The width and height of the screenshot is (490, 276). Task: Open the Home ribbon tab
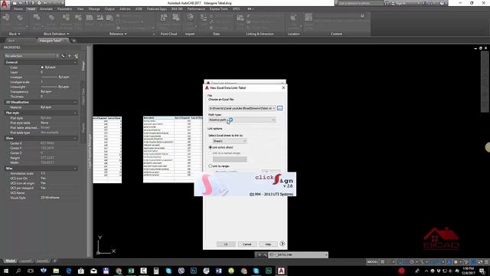pyautogui.click(x=18, y=9)
